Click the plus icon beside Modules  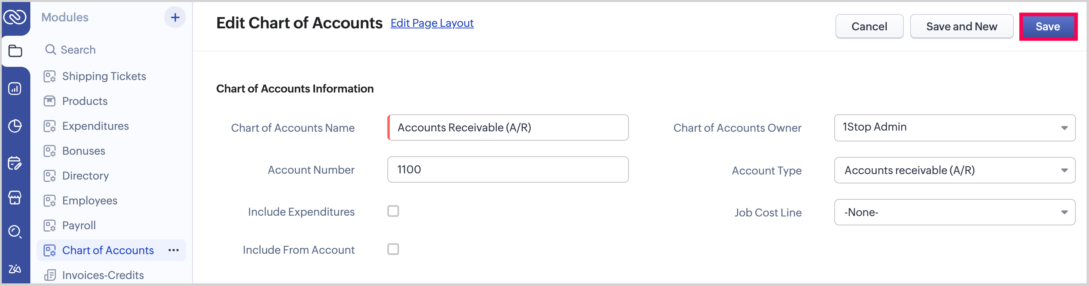pyautogui.click(x=175, y=17)
